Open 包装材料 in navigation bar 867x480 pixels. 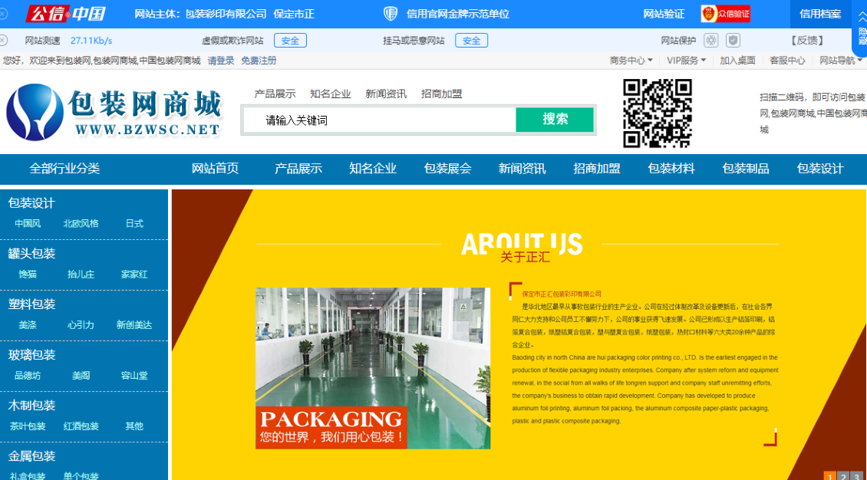tap(671, 169)
